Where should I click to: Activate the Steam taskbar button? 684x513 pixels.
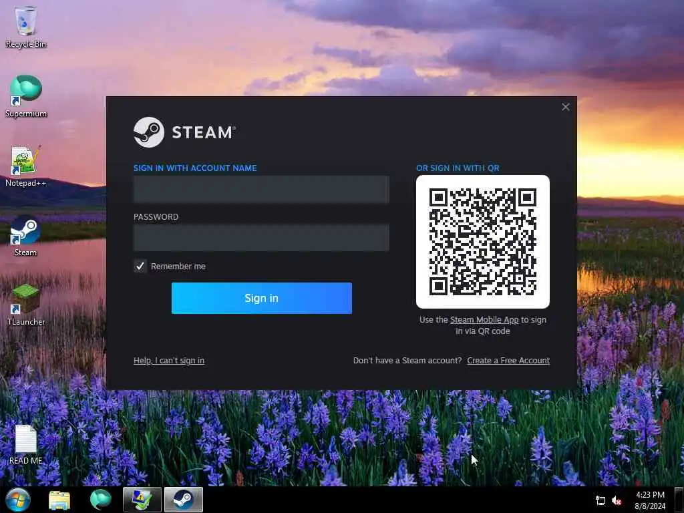[x=184, y=500]
